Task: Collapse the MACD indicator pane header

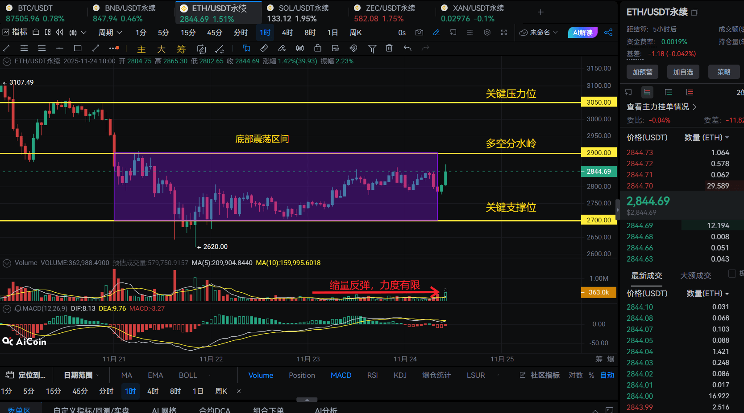Action: point(7,309)
